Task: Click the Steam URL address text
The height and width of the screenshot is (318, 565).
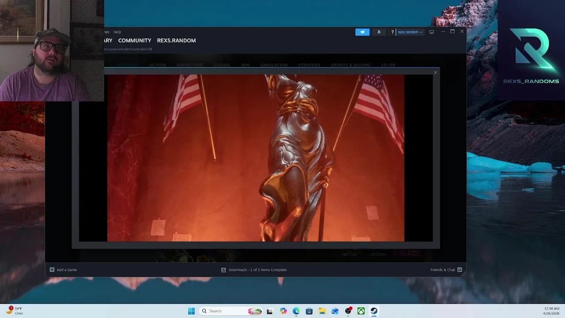Action: pos(128,49)
